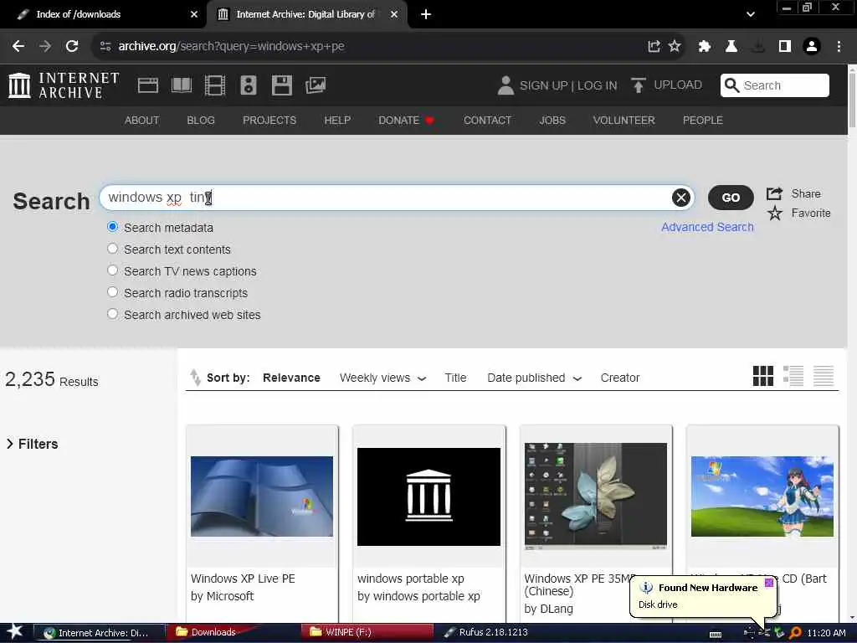Viewport: 857px width, 643px height.
Task: Open the Web archive media icon
Action: [x=147, y=85]
